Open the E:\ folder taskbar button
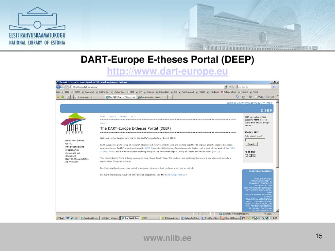Viewport: 335px width, 251px height. tap(150, 218)
